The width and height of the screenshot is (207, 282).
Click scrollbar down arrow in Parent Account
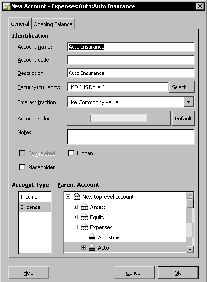190,250
